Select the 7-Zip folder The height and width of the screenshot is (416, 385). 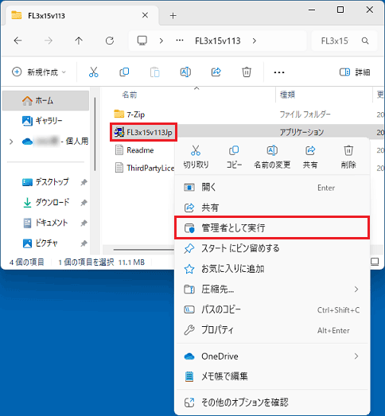click(130, 115)
